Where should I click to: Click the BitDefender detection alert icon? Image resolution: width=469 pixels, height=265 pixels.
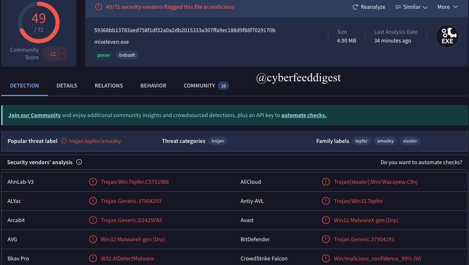[326, 239]
